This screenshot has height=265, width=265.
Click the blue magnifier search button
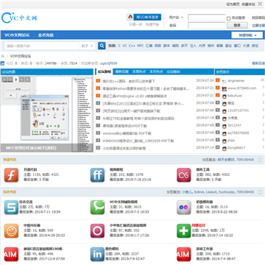tap(102, 46)
